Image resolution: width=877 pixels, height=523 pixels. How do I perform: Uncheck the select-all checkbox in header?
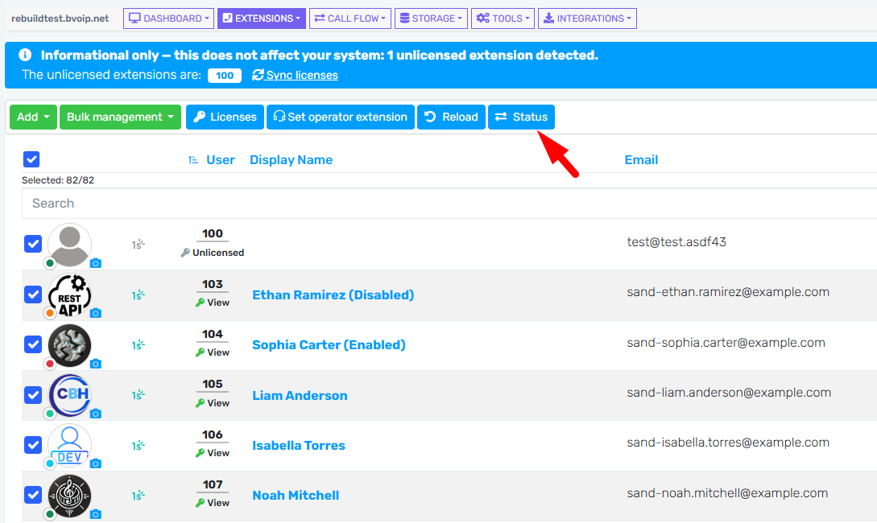(31, 159)
